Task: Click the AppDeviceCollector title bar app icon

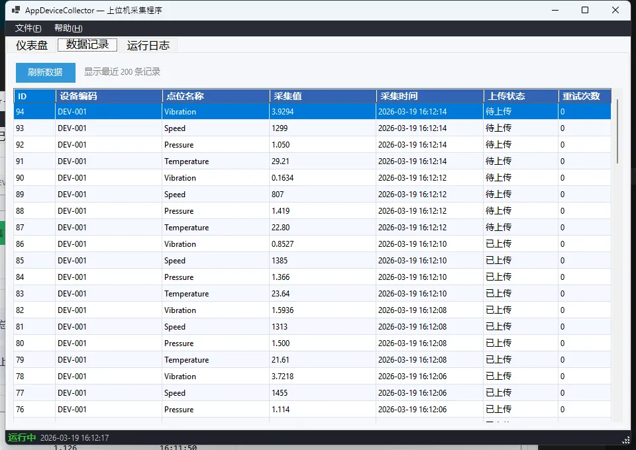Action: (x=16, y=11)
